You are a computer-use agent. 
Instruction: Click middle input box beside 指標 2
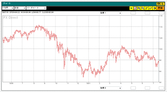pyautogui.click(x=147, y=88)
